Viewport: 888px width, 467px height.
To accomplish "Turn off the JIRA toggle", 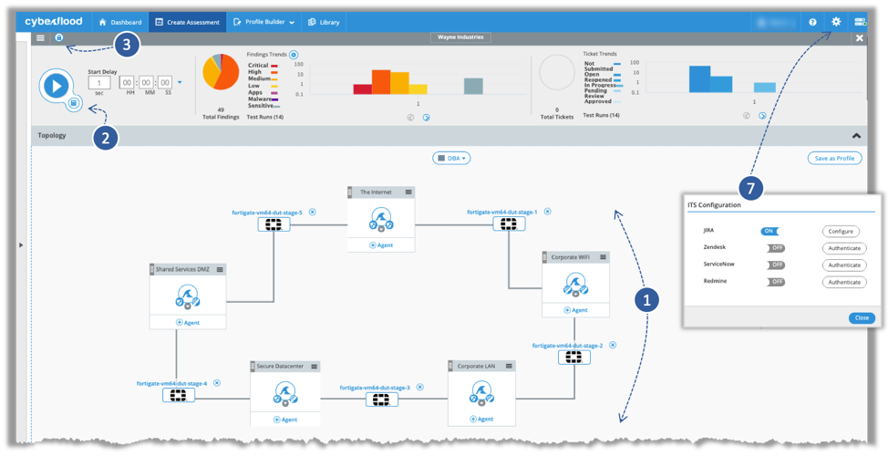I will [x=770, y=232].
